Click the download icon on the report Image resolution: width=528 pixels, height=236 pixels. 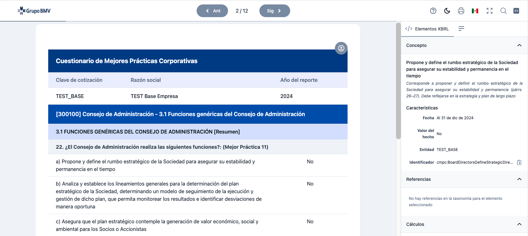[341, 48]
